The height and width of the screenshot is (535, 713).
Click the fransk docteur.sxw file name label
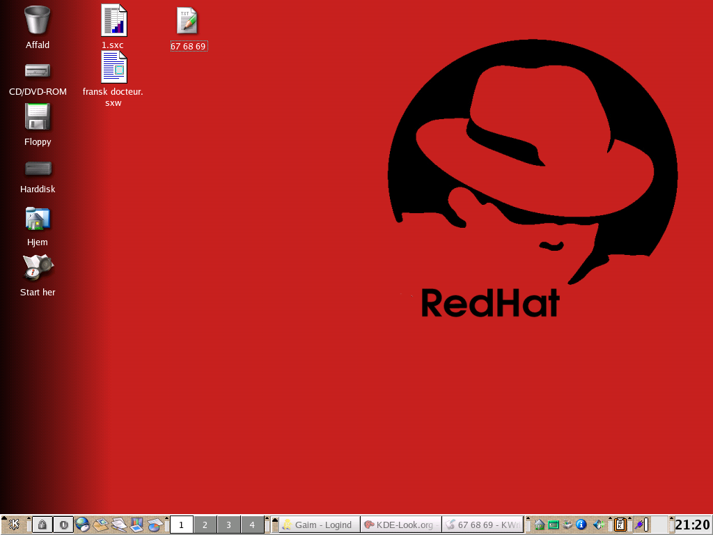point(113,98)
